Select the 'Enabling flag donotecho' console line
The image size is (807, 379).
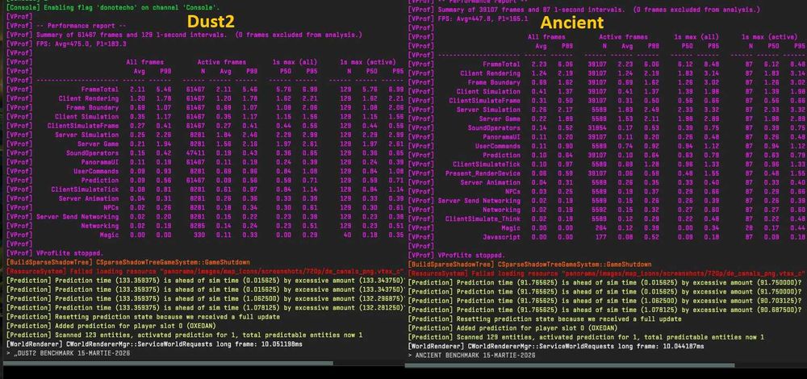tap(113, 8)
